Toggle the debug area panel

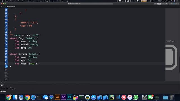(x=174, y=4)
